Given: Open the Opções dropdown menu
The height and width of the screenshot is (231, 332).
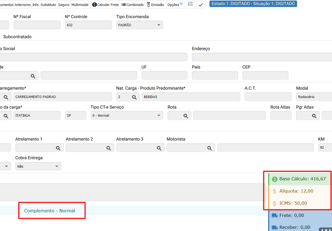Looking at the screenshot, I should click(175, 5).
